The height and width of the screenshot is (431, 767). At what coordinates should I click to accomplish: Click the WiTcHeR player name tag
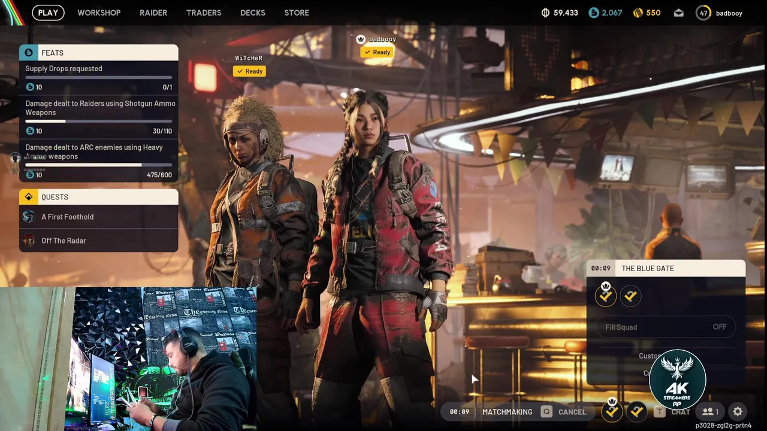[x=249, y=58]
